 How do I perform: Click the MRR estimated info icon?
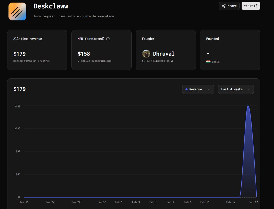click(x=108, y=39)
